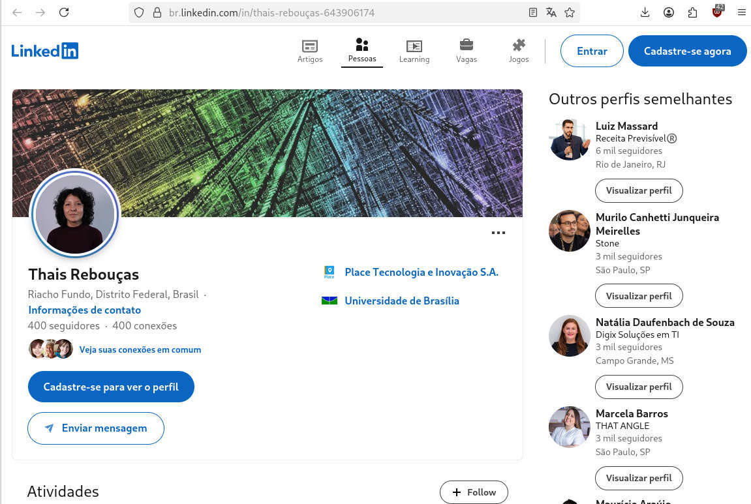Click the Place Tecnologia company logo
The width and height of the screenshot is (751, 504).
tap(329, 272)
